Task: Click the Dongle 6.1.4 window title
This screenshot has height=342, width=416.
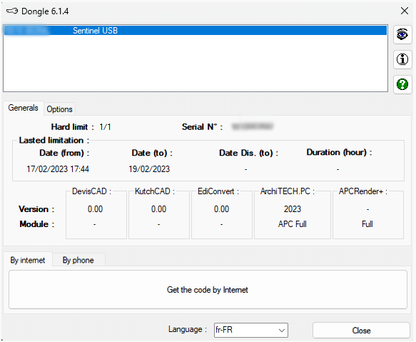Action: click(45, 11)
